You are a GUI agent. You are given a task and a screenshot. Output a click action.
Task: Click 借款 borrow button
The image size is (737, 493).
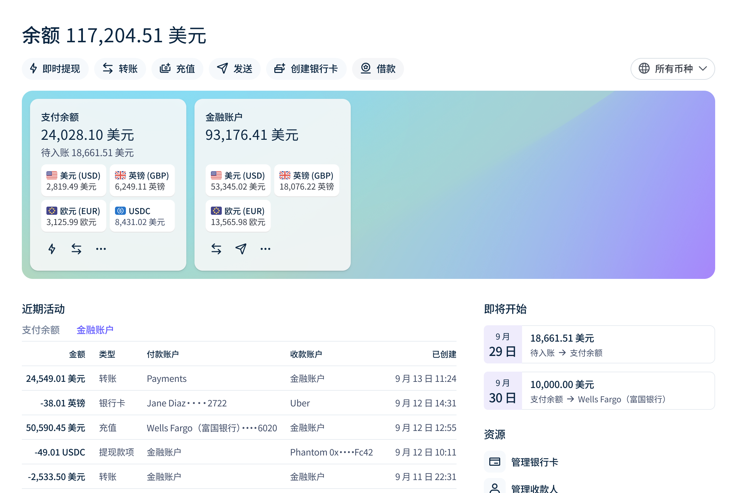click(x=378, y=69)
